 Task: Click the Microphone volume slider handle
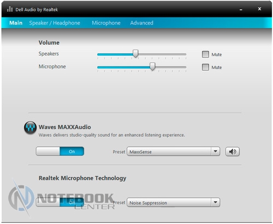click(x=152, y=66)
